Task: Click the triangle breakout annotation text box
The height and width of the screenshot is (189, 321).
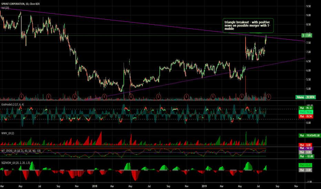Action: tap(248, 25)
